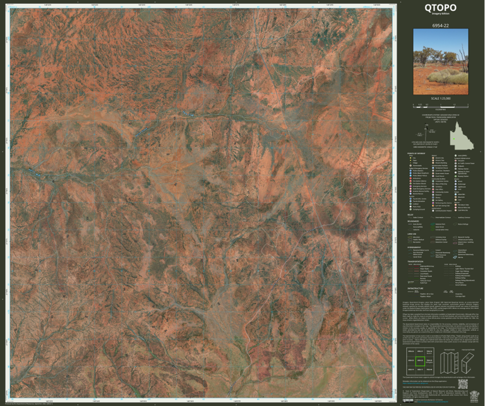Click the Library legend icon
This screenshot has width=485, height=406.
tap(433, 198)
